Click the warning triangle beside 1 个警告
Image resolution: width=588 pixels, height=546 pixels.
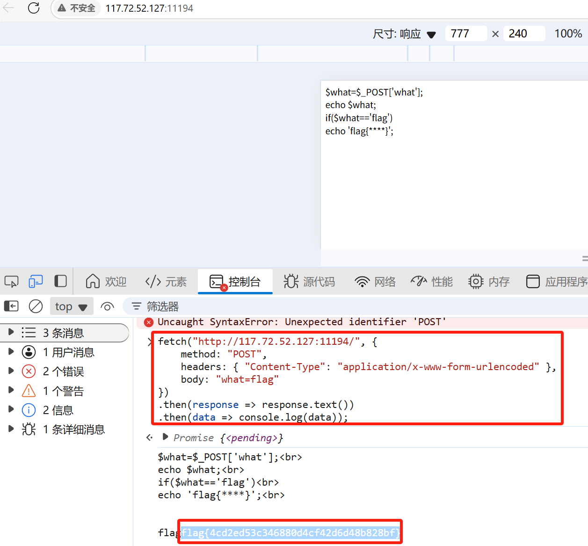point(28,390)
